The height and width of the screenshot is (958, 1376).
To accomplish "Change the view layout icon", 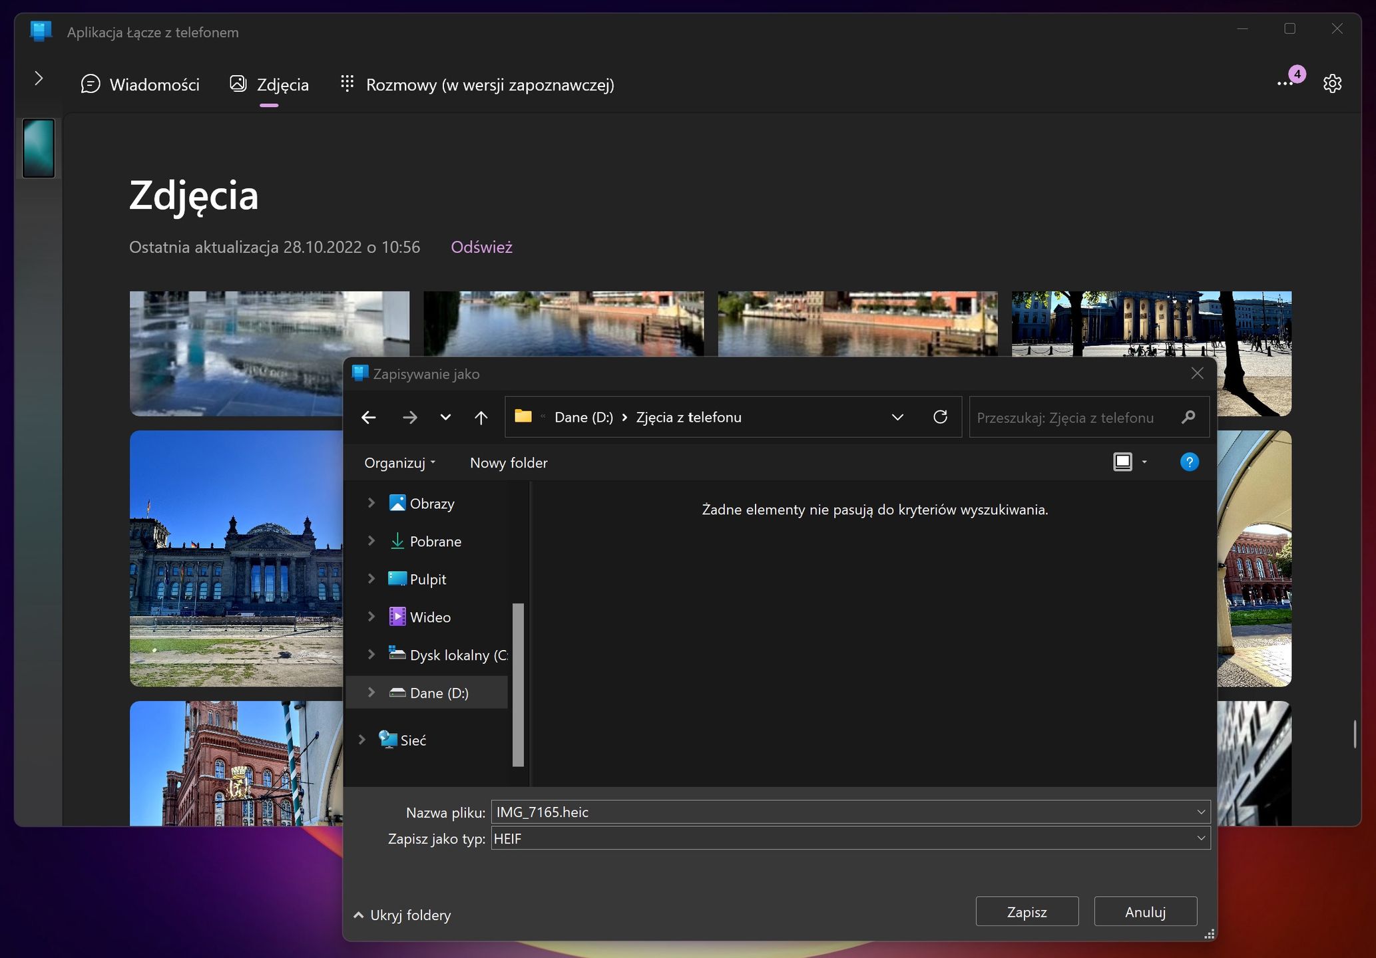I will point(1122,462).
